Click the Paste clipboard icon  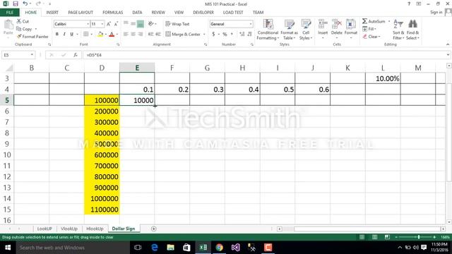8,25
